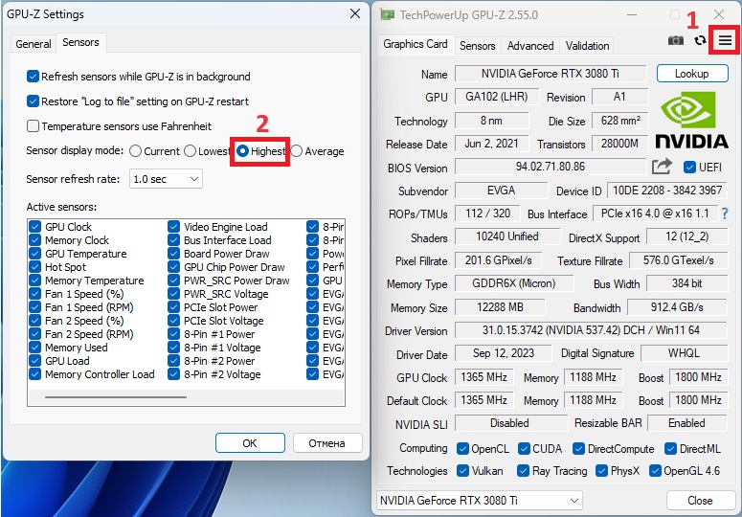Uncheck the GPU Load sensor
The width and height of the screenshot is (742, 517).
(34, 360)
